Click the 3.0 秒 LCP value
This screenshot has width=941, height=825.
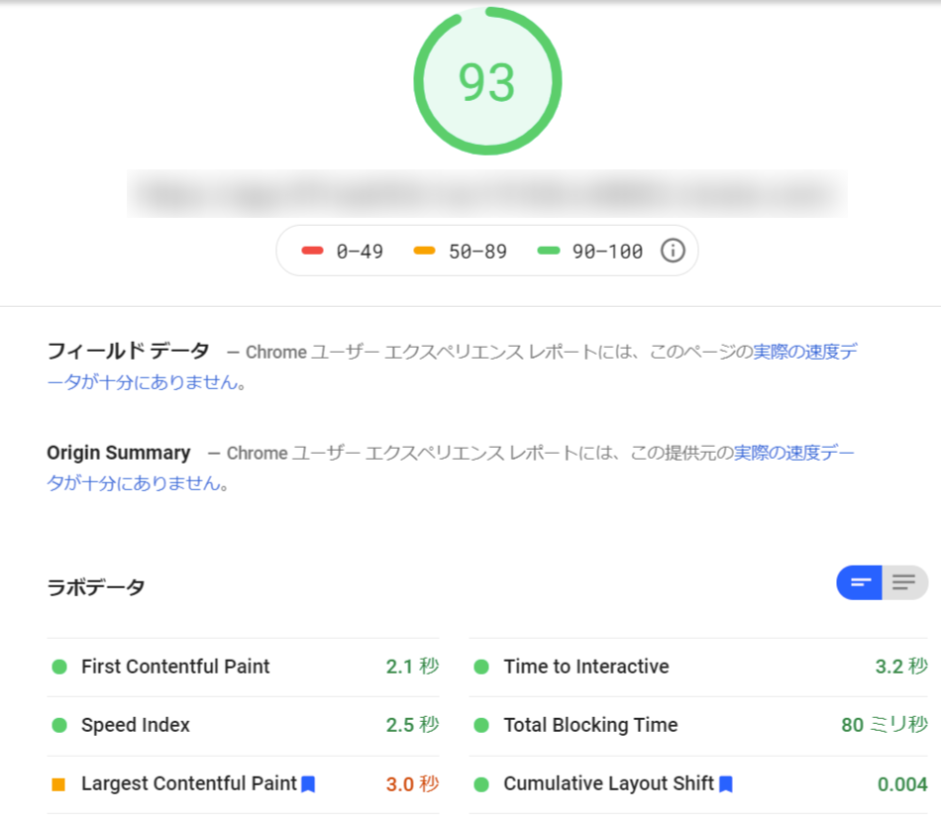pyautogui.click(x=412, y=784)
